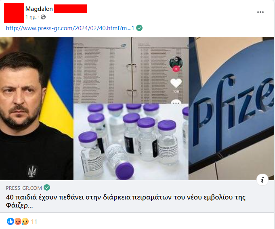Click the info icon on link preview

262,180
